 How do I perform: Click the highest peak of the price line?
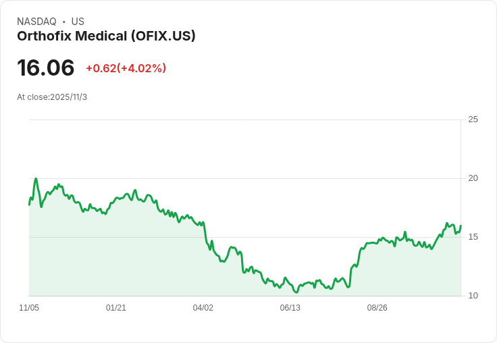pos(36,179)
